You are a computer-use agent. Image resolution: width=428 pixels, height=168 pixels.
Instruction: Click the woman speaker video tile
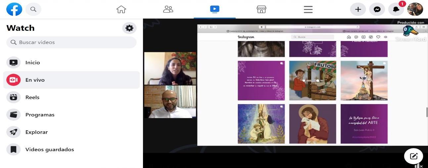tap(170, 68)
